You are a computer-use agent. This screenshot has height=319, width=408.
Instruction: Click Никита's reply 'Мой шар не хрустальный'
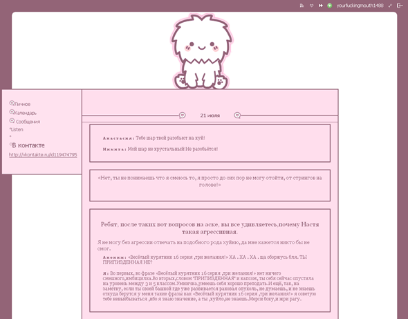tap(173, 149)
